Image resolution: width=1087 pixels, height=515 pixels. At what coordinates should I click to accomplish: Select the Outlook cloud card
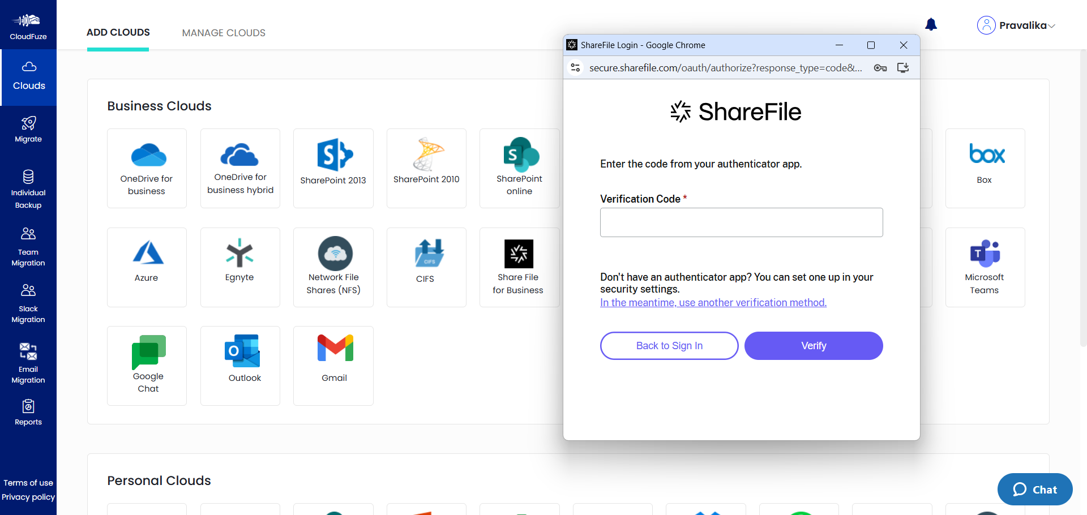pyautogui.click(x=240, y=366)
